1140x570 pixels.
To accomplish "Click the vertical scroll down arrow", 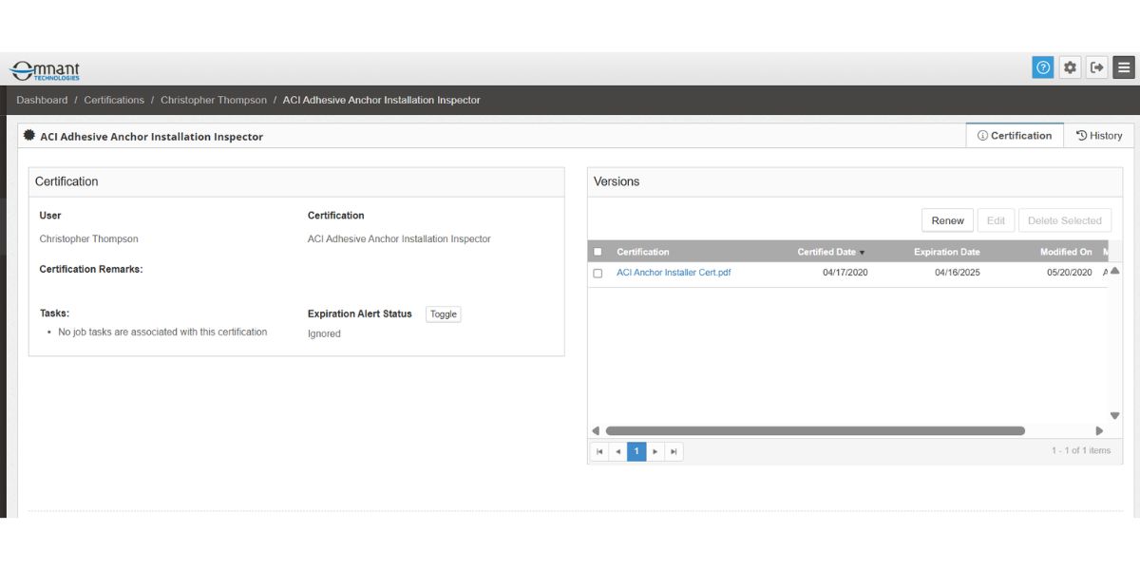I will coord(1114,415).
